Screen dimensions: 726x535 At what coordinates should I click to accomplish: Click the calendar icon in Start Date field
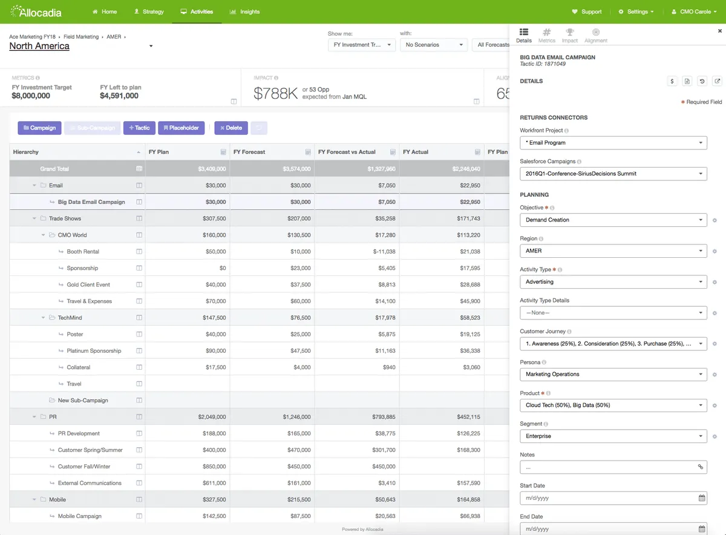[x=702, y=498]
